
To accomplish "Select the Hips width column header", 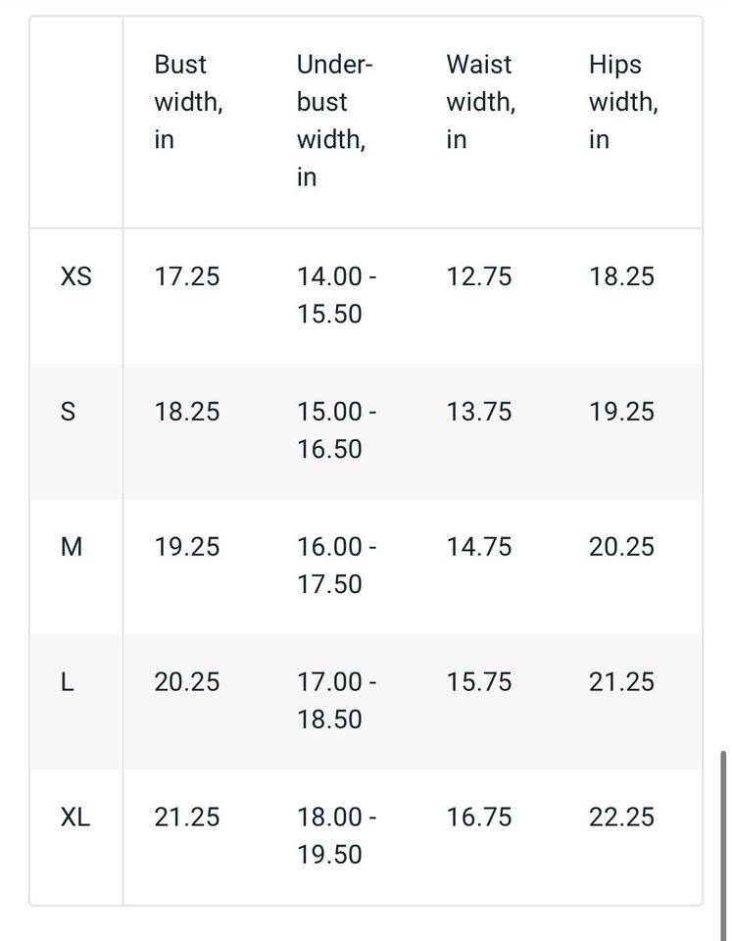I will (622, 102).
